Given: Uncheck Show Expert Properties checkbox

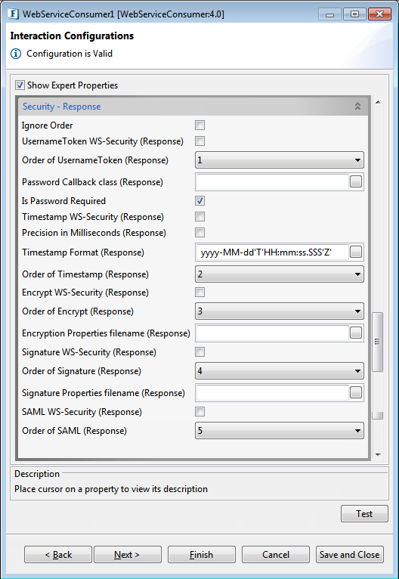Looking at the screenshot, I should [20, 85].
